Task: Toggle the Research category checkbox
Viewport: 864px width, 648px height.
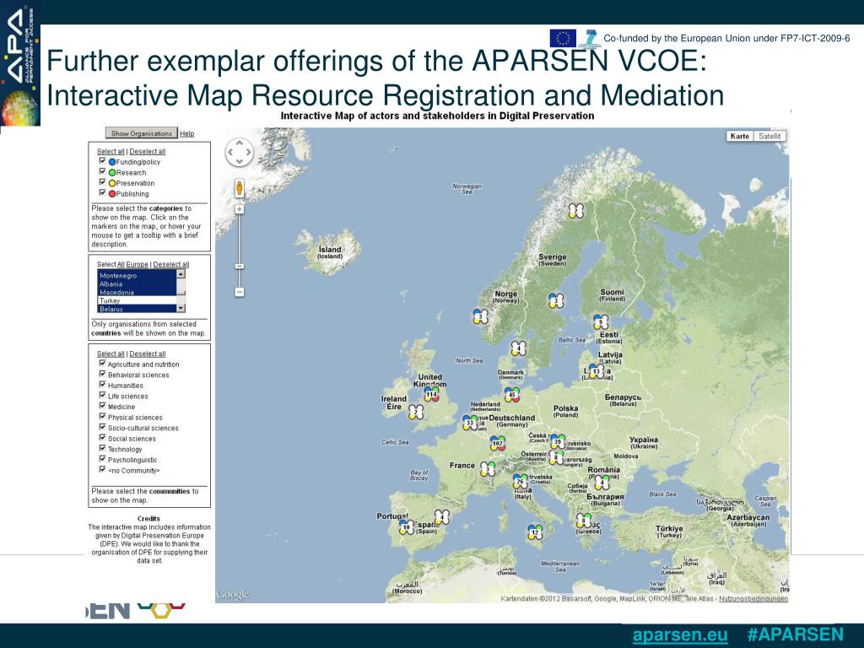Action: pos(102,171)
